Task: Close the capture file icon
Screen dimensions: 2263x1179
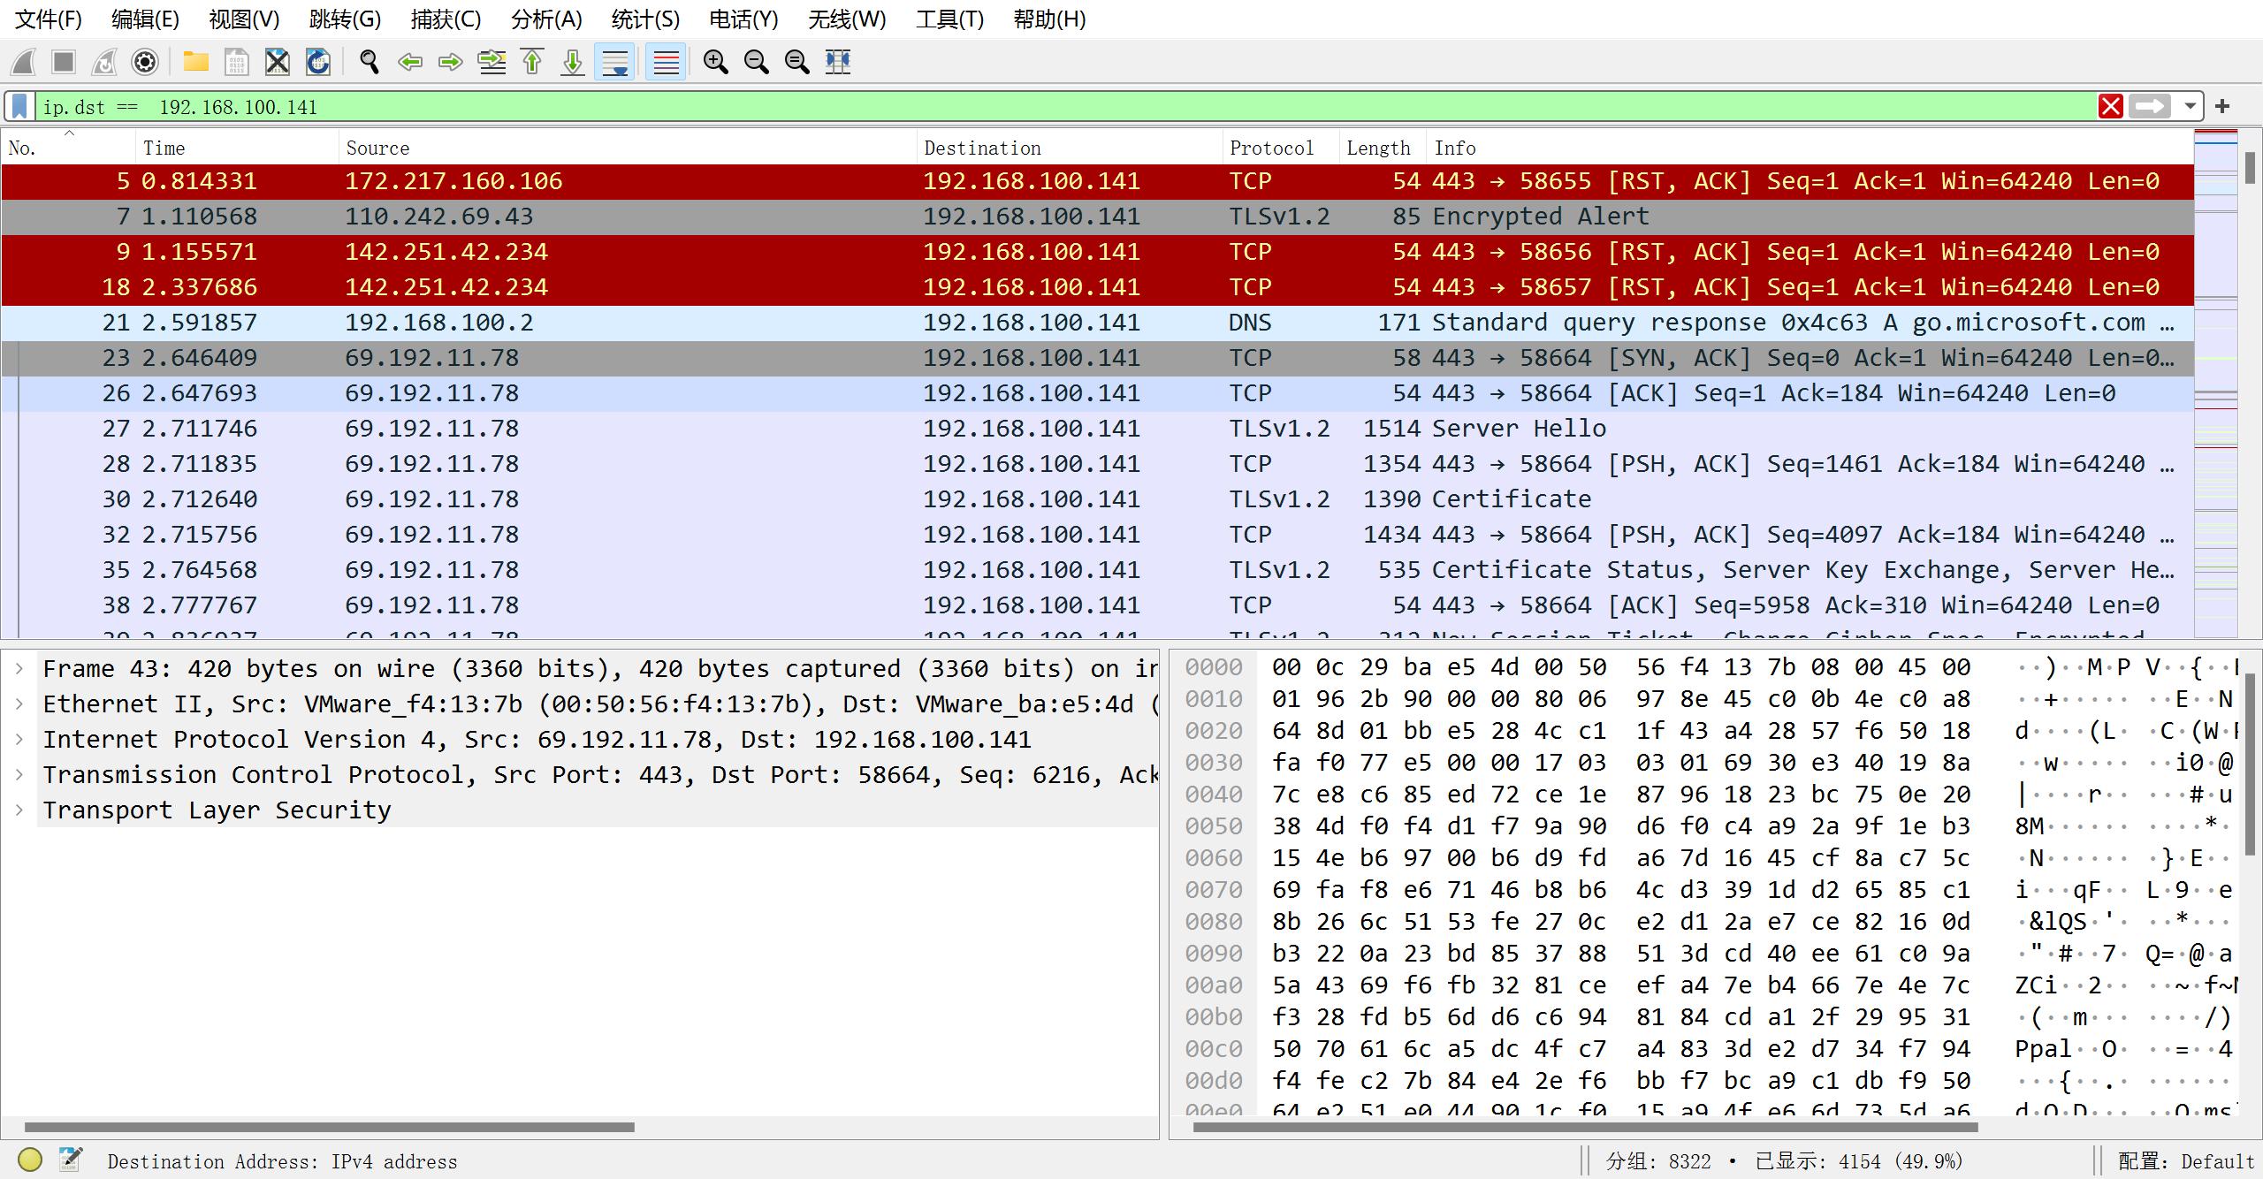Action: (x=278, y=62)
